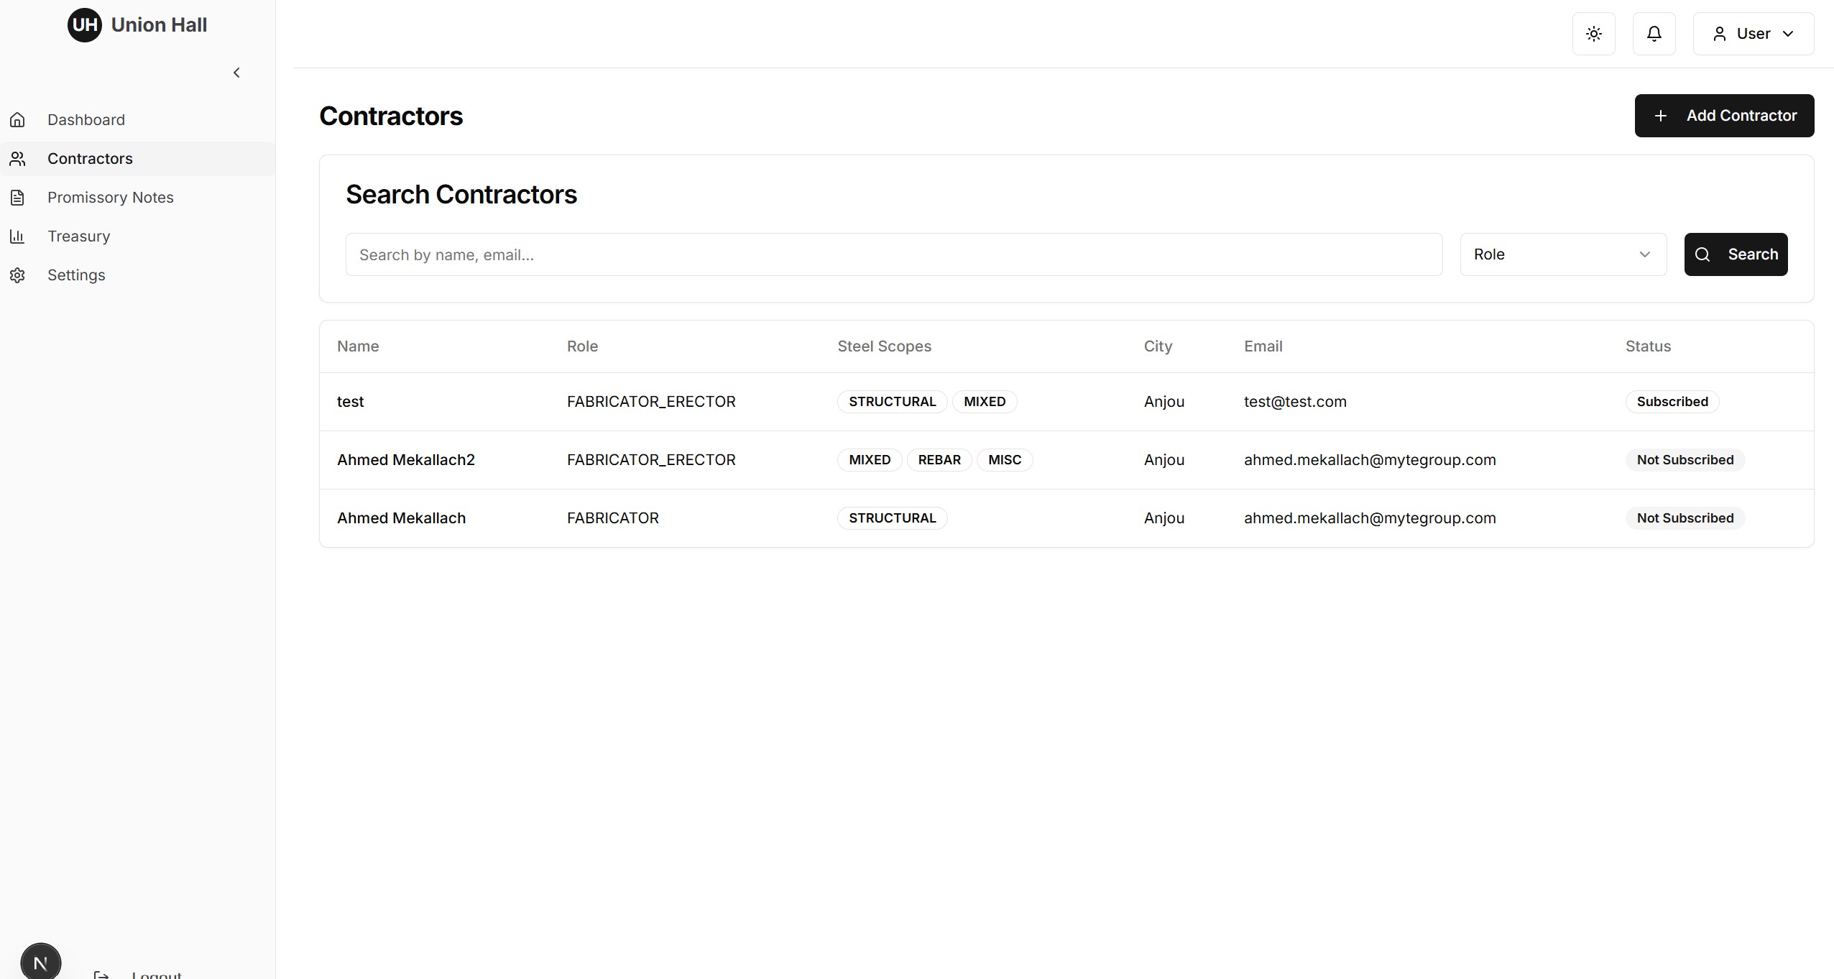1834x979 pixels.
Task: Select the Name column header
Action: click(x=358, y=346)
